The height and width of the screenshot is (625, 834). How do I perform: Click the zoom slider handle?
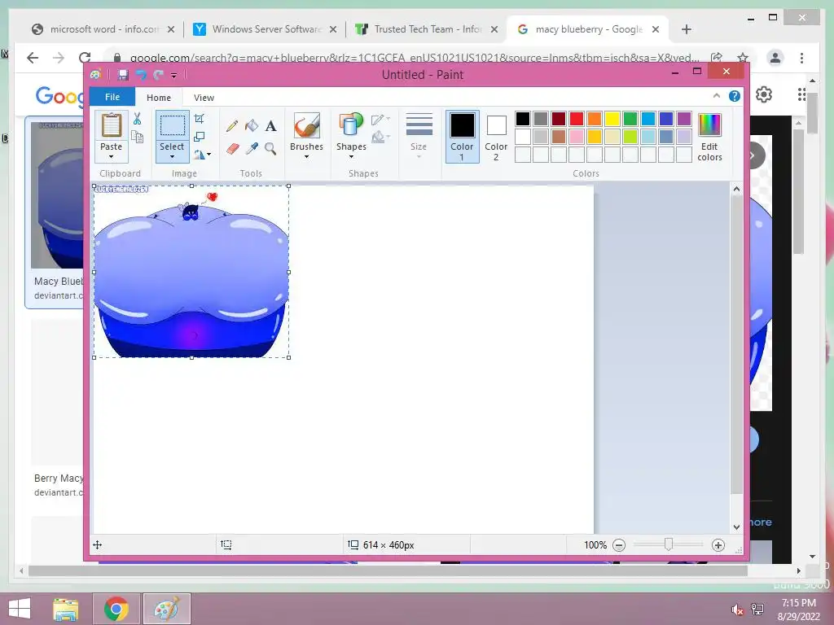pos(669,544)
